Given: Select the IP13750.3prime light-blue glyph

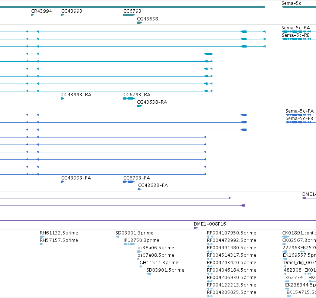Looking at the screenshot, I should [x=129, y=244].
